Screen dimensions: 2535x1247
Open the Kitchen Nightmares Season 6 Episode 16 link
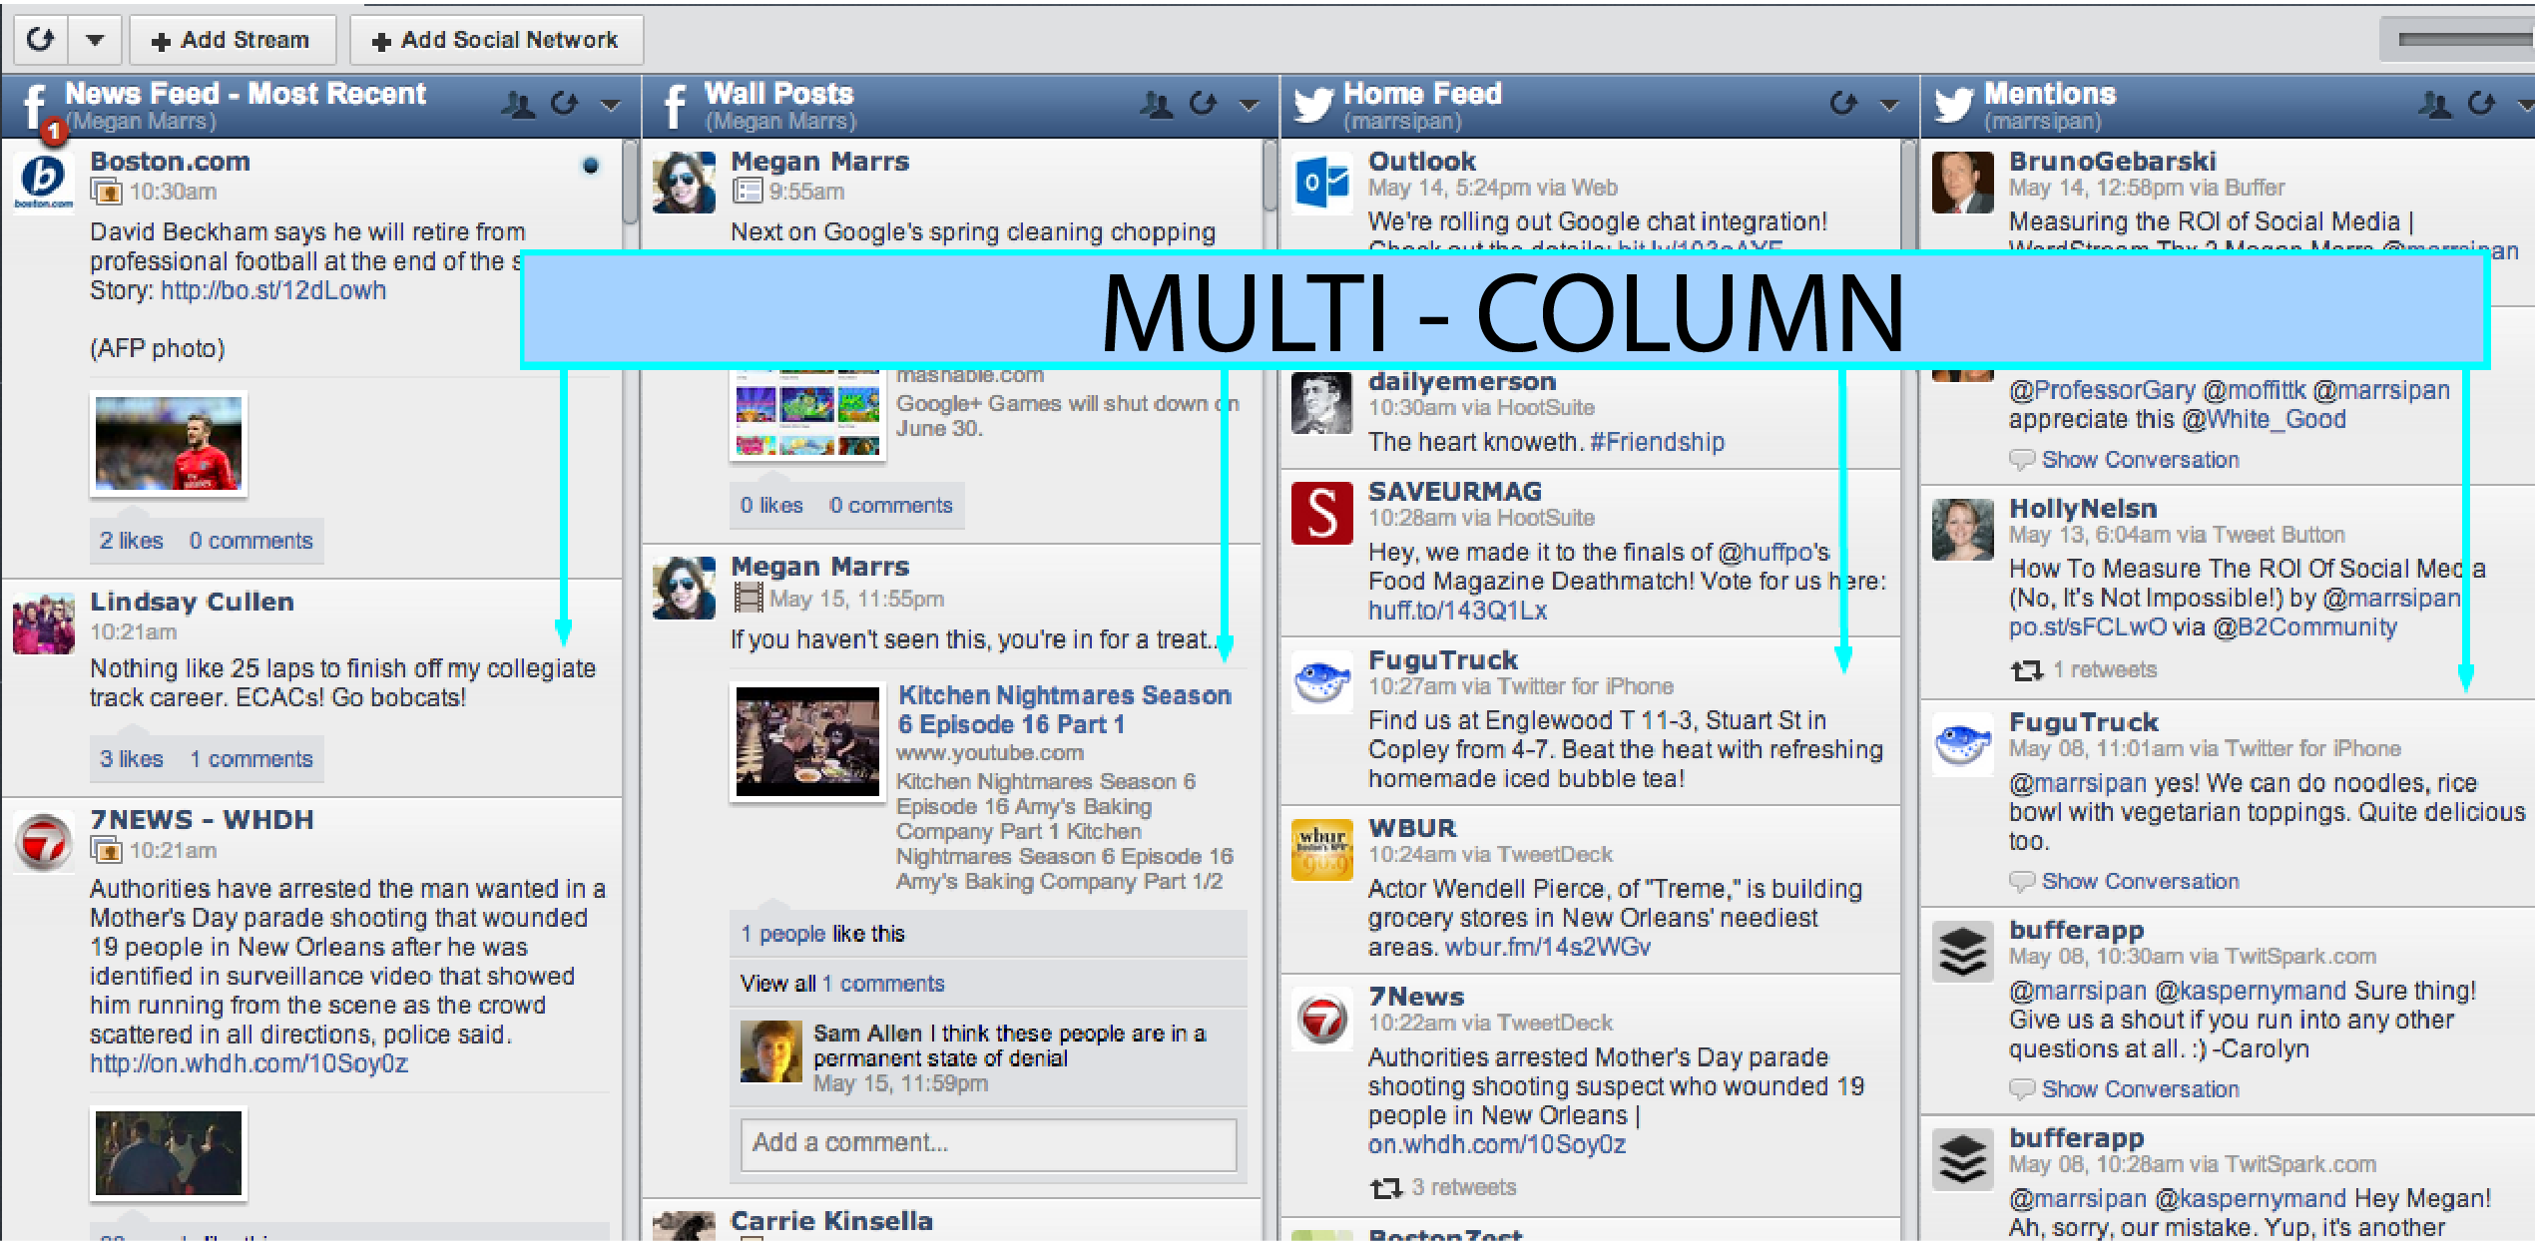pos(1065,709)
